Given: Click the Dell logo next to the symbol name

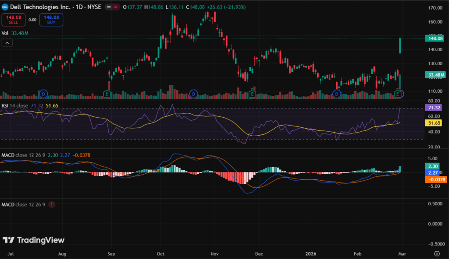Looking at the screenshot, I should 5,7.
